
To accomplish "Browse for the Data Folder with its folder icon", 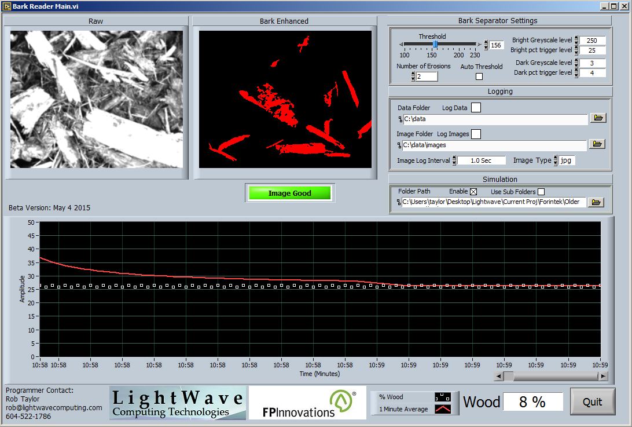I will [x=598, y=118].
